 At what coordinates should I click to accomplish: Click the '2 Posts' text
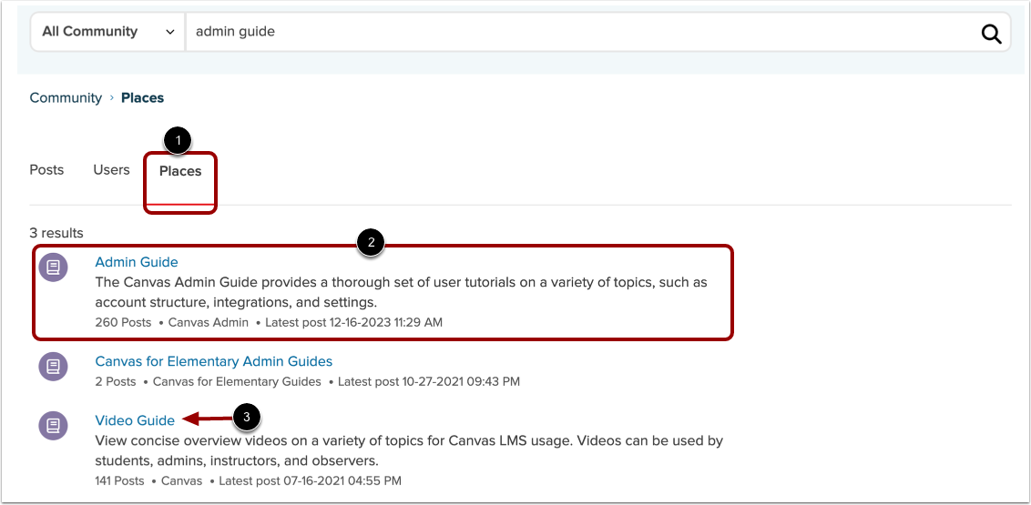[116, 381]
